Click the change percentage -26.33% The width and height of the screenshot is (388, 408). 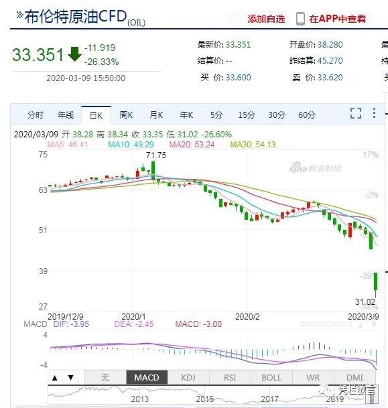(x=101, y=62)
